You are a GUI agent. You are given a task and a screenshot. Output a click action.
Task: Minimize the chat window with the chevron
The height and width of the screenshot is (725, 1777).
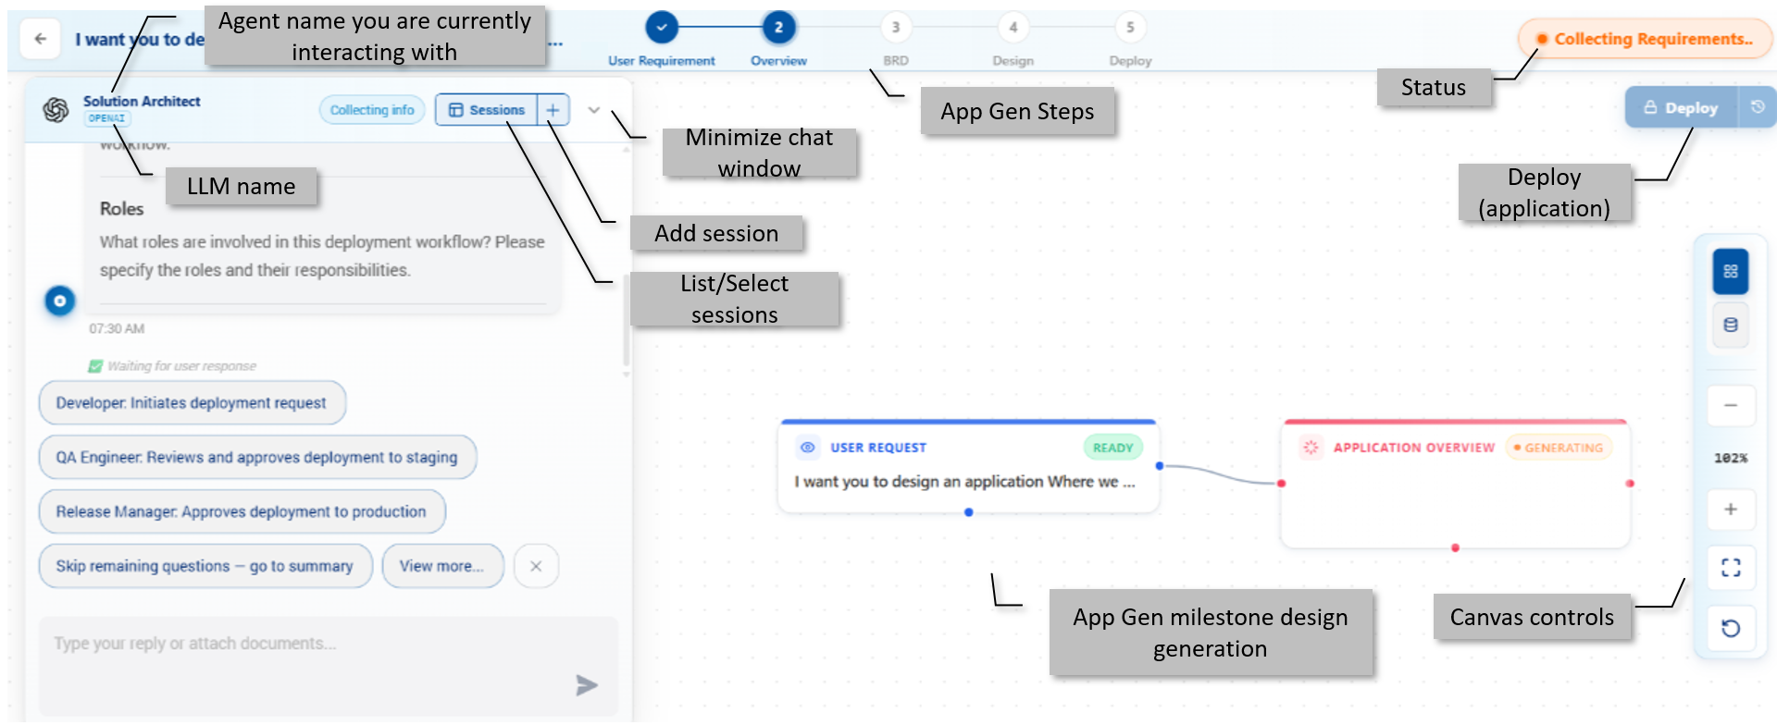pyautogui.click(x=594, y=110)
